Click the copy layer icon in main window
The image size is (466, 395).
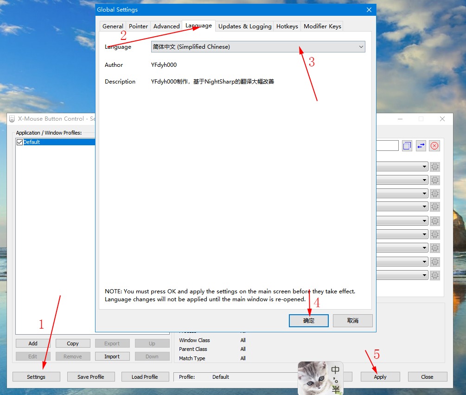407,146
